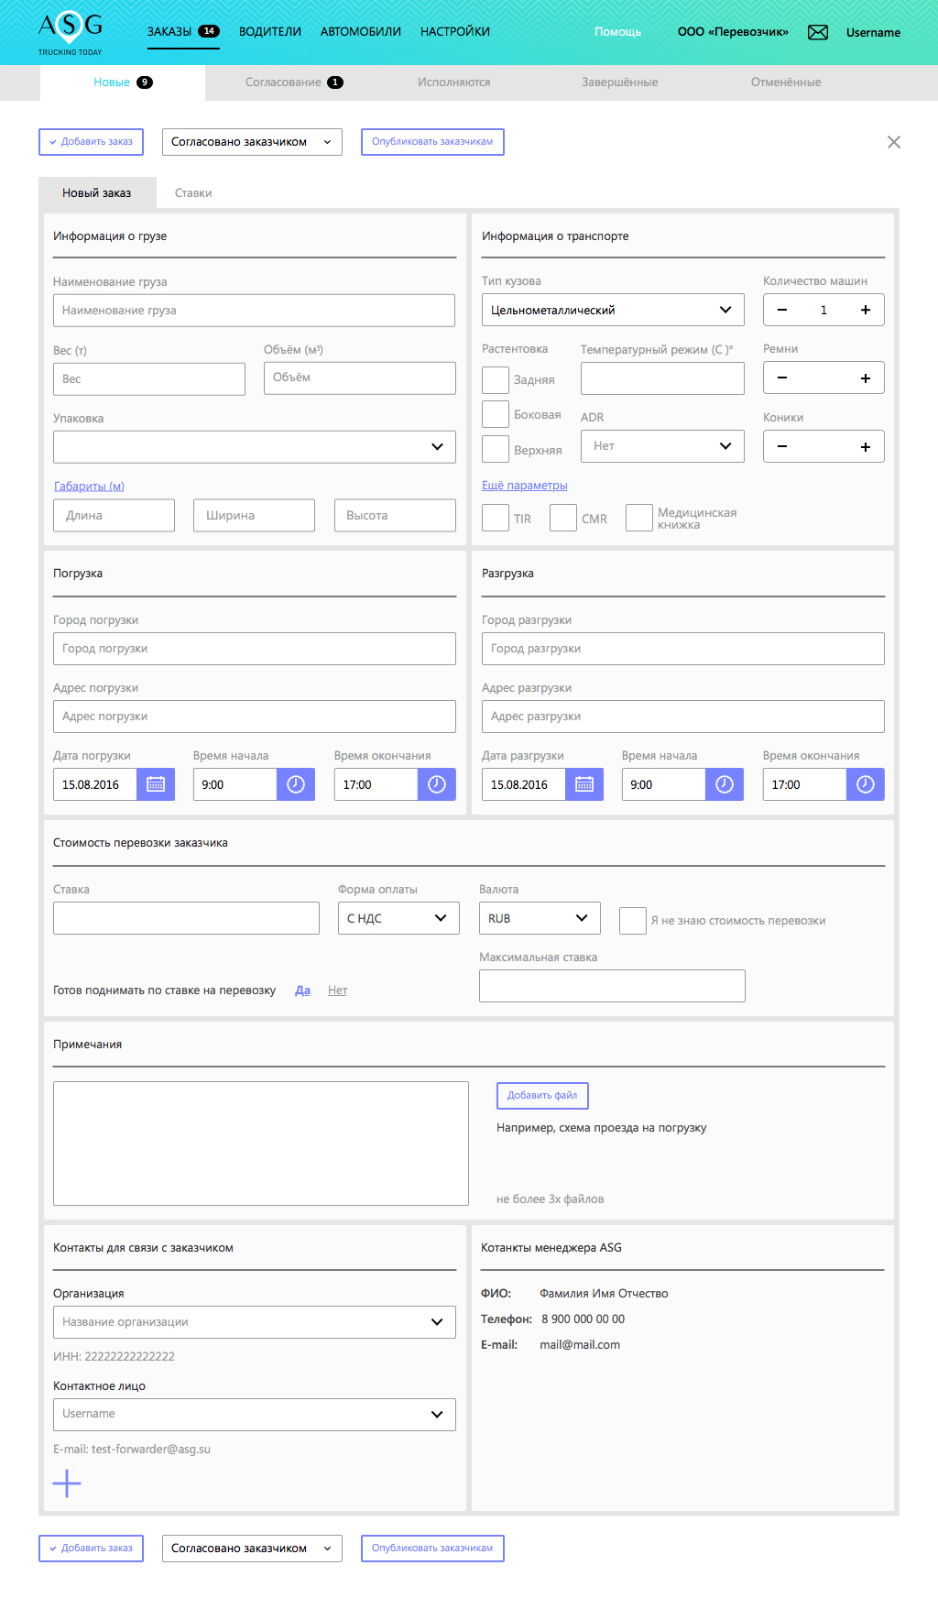Open 'Ещё параметры' link
This screenshot has height=1598, width=938.
(x=525, y=486)
